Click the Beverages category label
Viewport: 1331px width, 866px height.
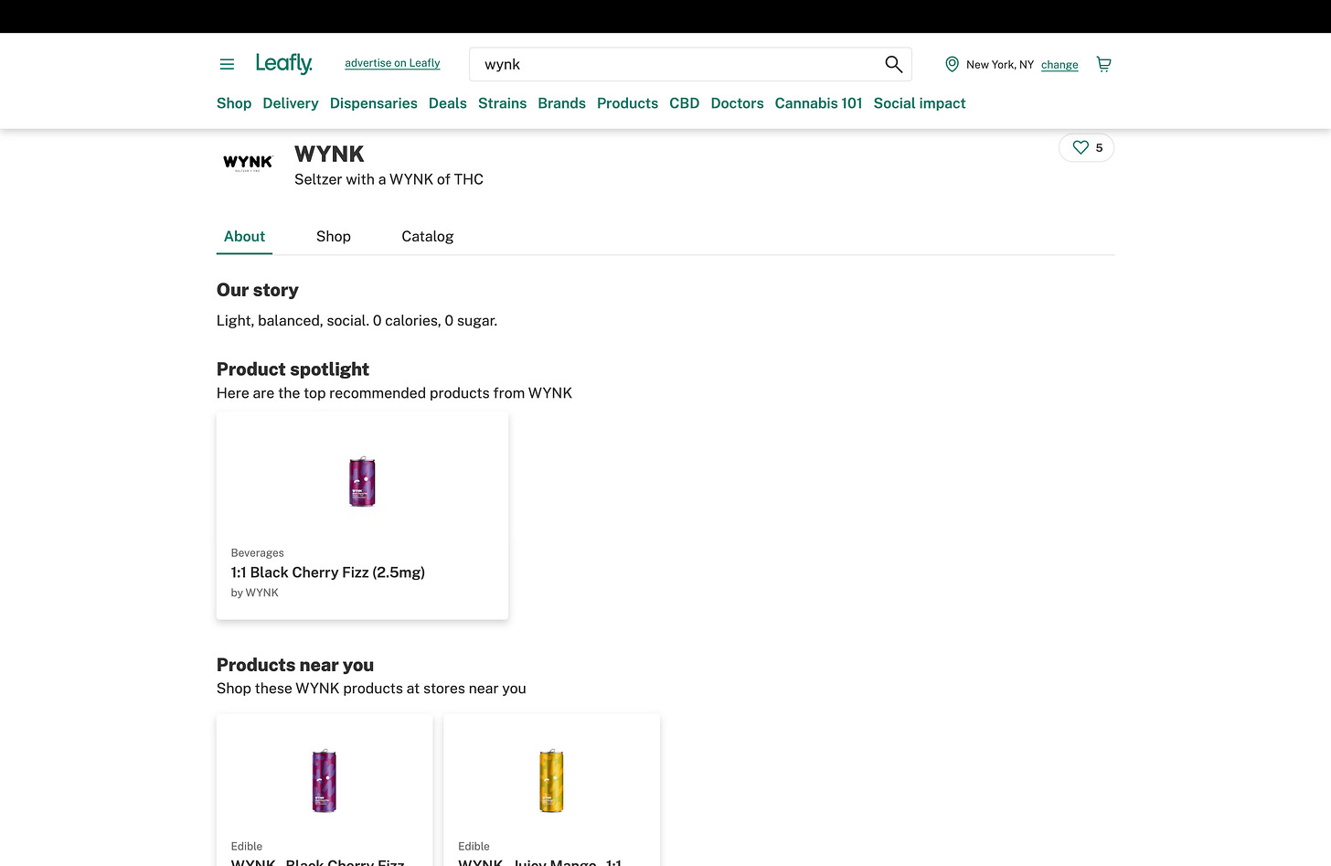[x=258, y=553]
